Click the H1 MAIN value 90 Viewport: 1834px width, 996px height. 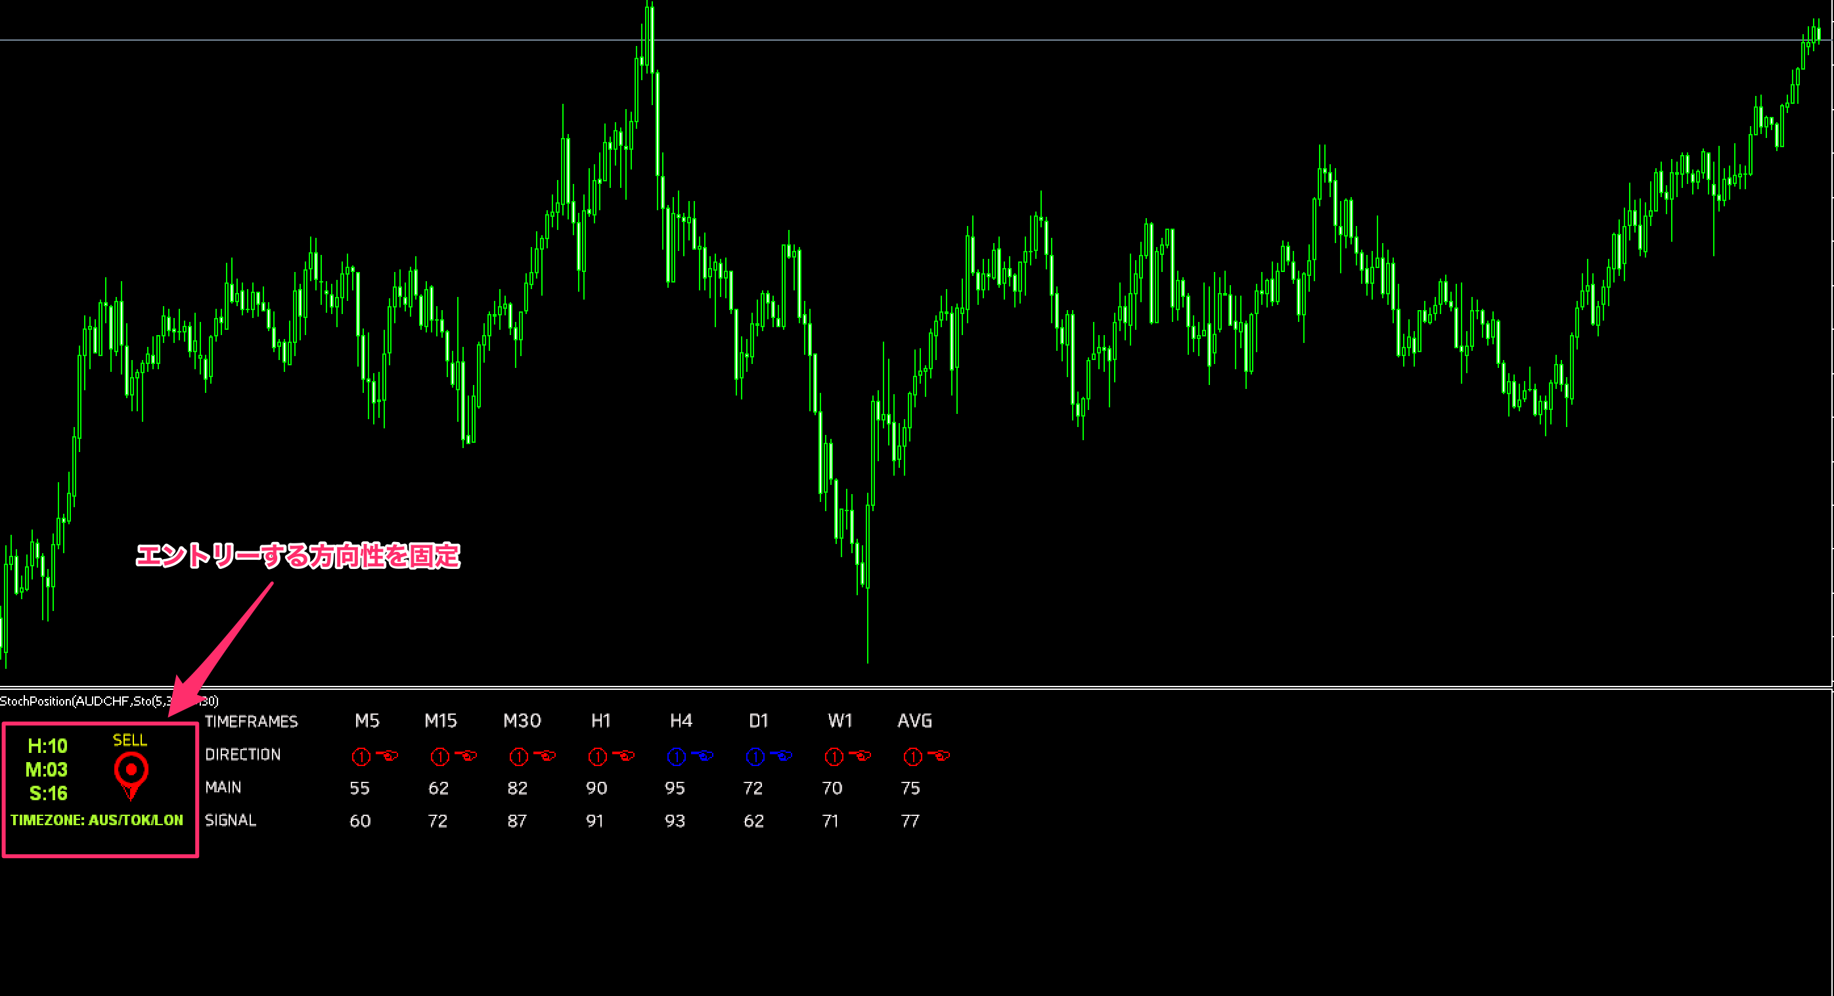tap(596, 788)
